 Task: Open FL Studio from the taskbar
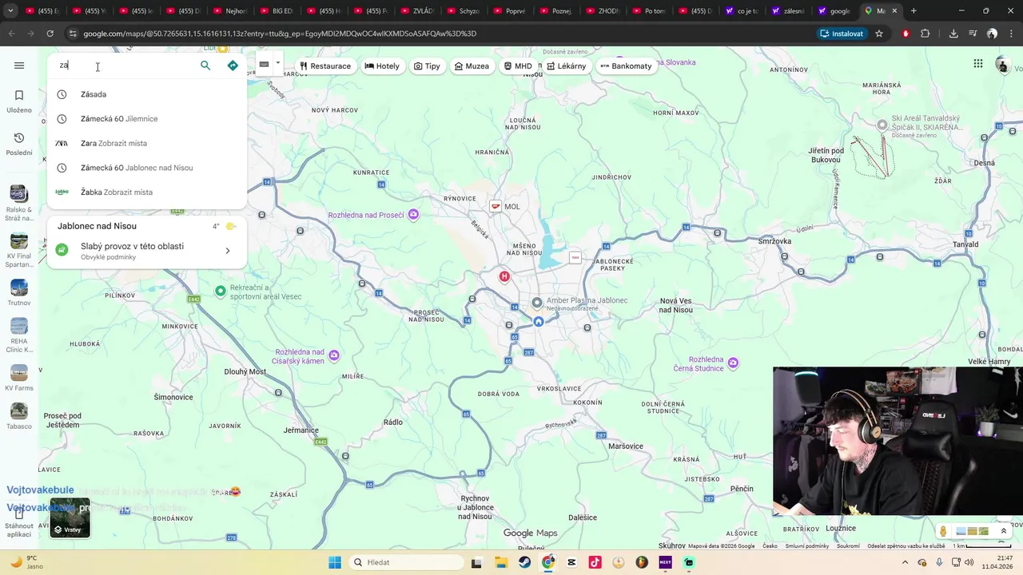point(642,562)
